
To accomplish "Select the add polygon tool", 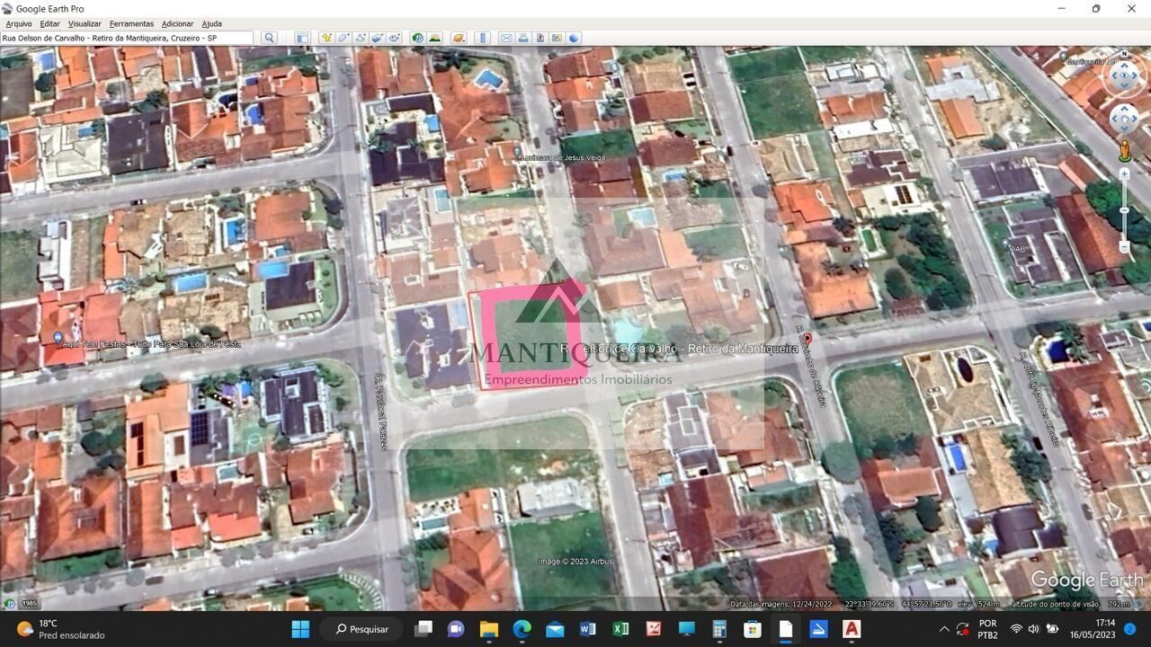I will [x=344, y=38].
